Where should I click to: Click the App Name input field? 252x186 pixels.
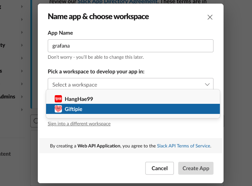pyautogui.click(x=130, y=46)
